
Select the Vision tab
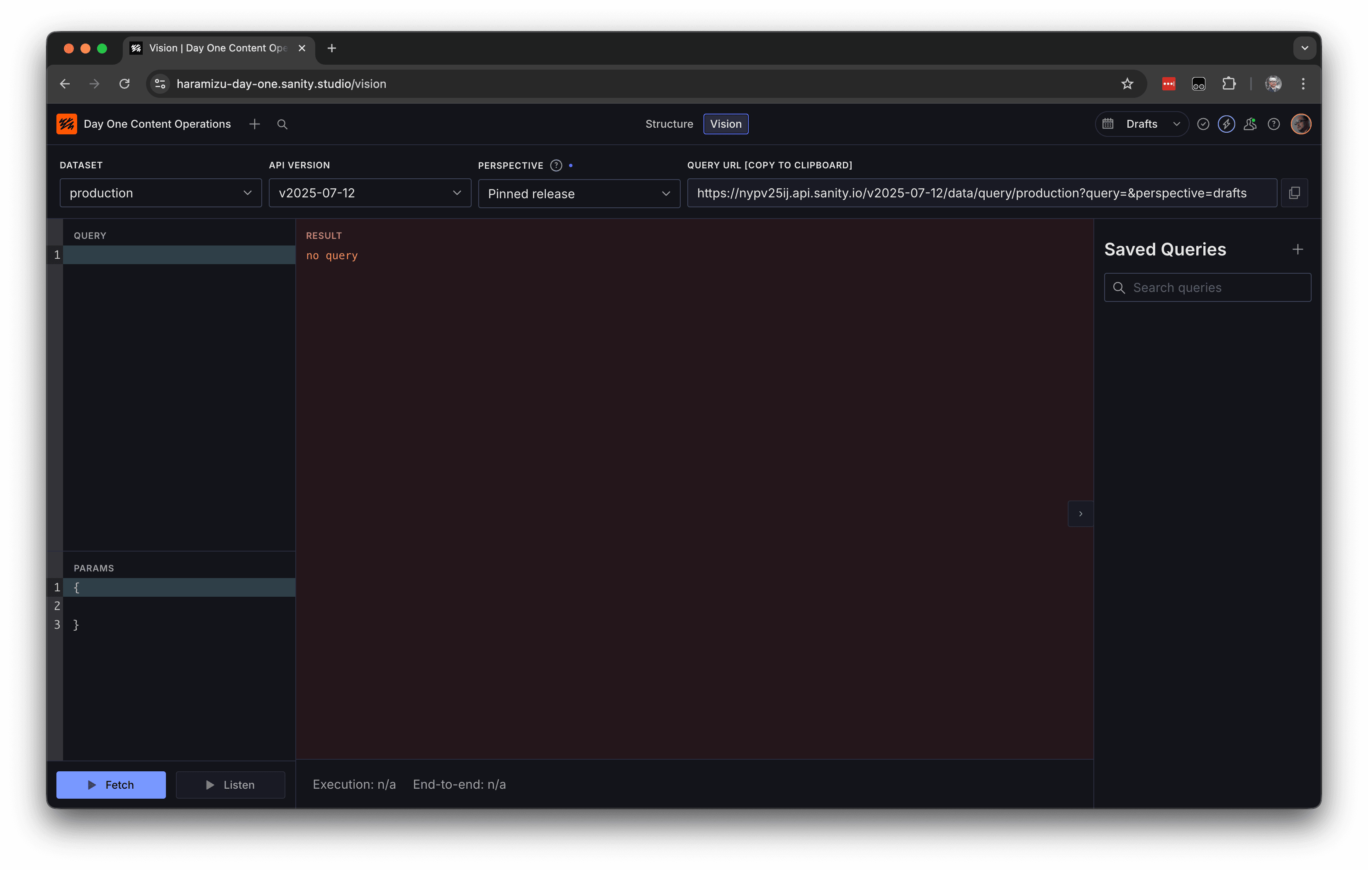(725, 124)
